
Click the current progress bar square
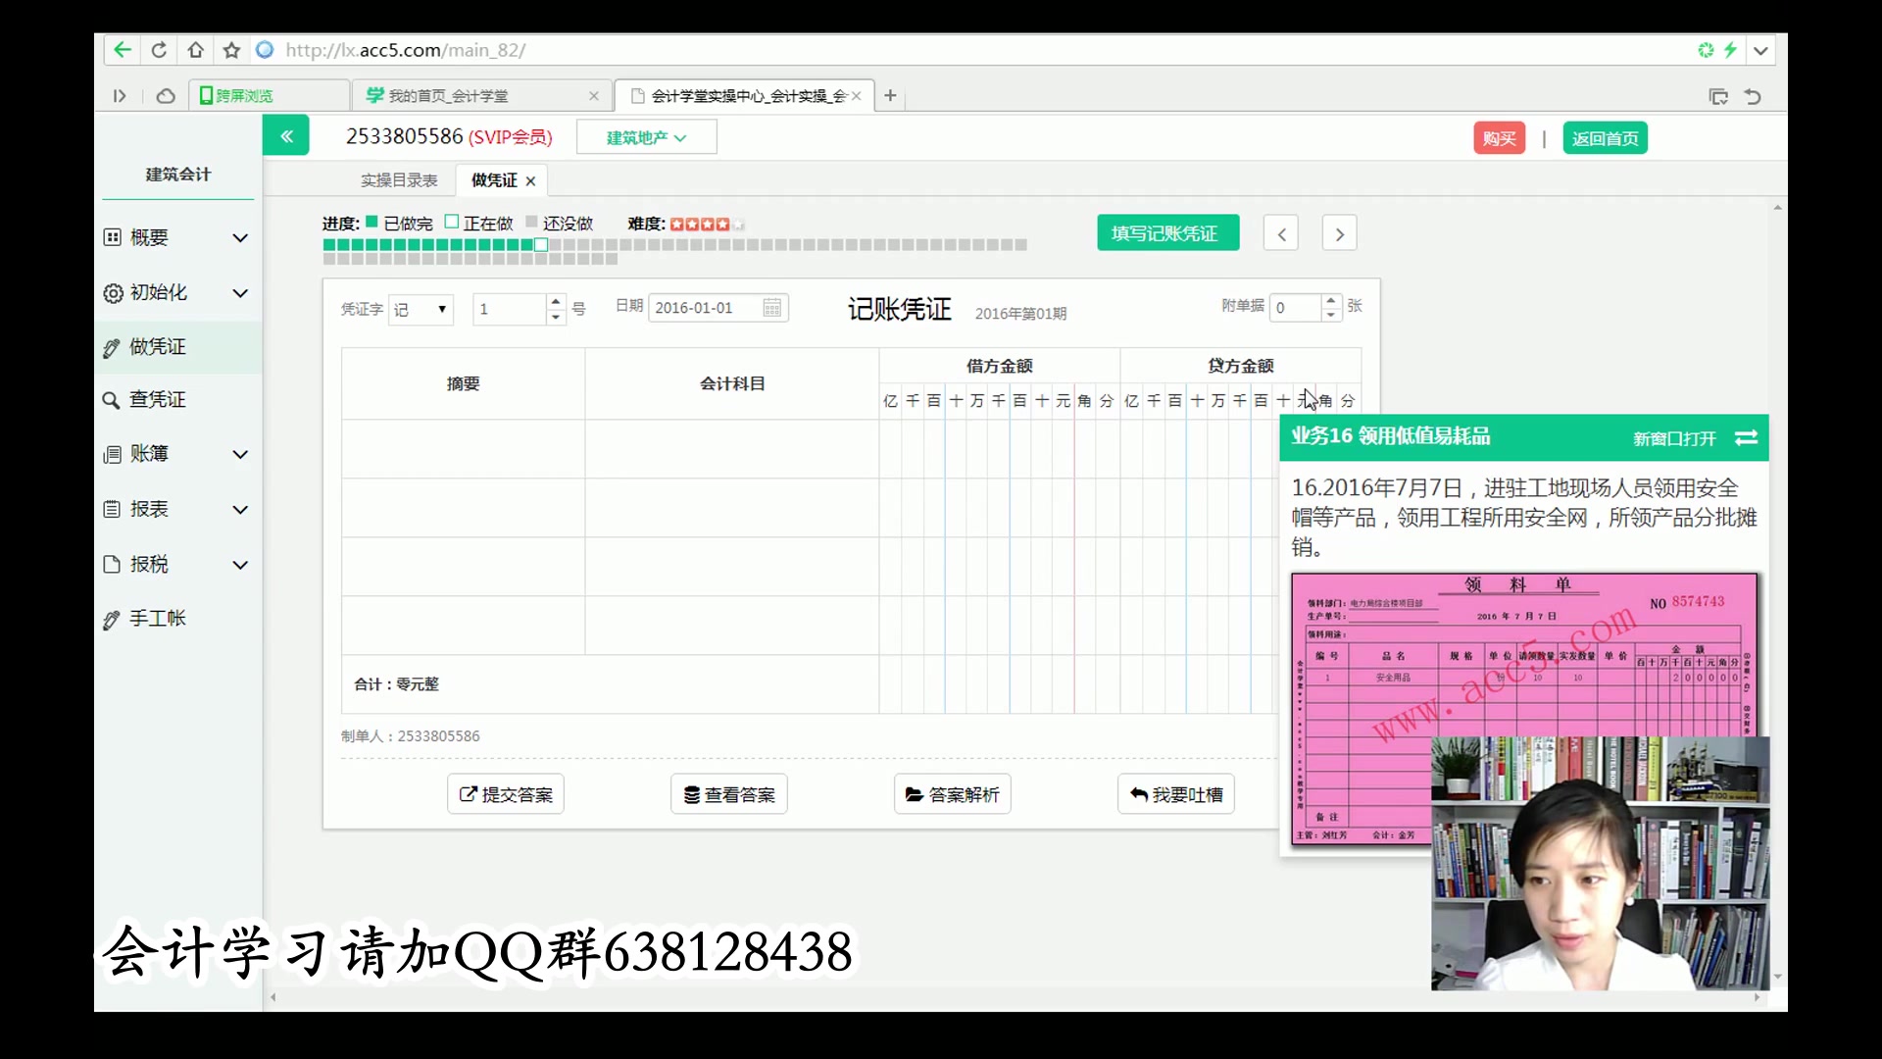[x=541, y=245]
